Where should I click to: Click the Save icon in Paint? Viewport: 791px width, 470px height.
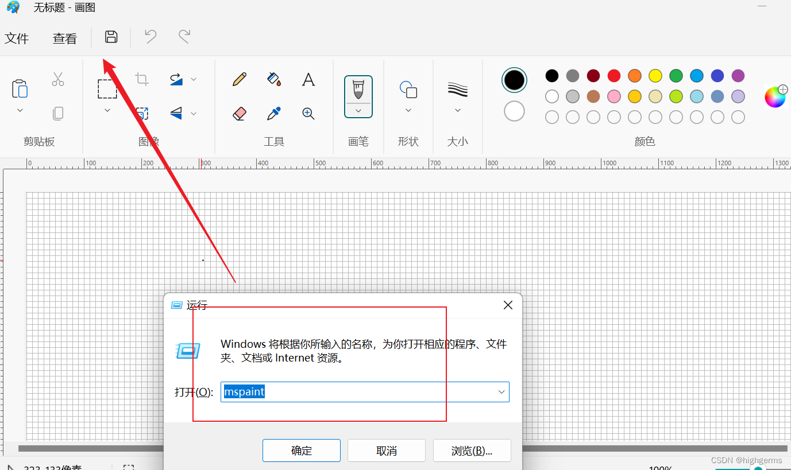point(111,37)
